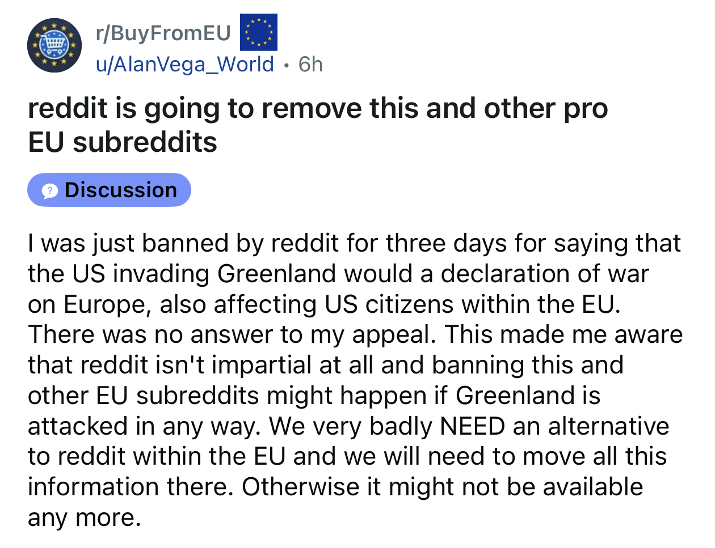
Task: Open the post title starting 'reddit is going'
Action: (318, 108)
